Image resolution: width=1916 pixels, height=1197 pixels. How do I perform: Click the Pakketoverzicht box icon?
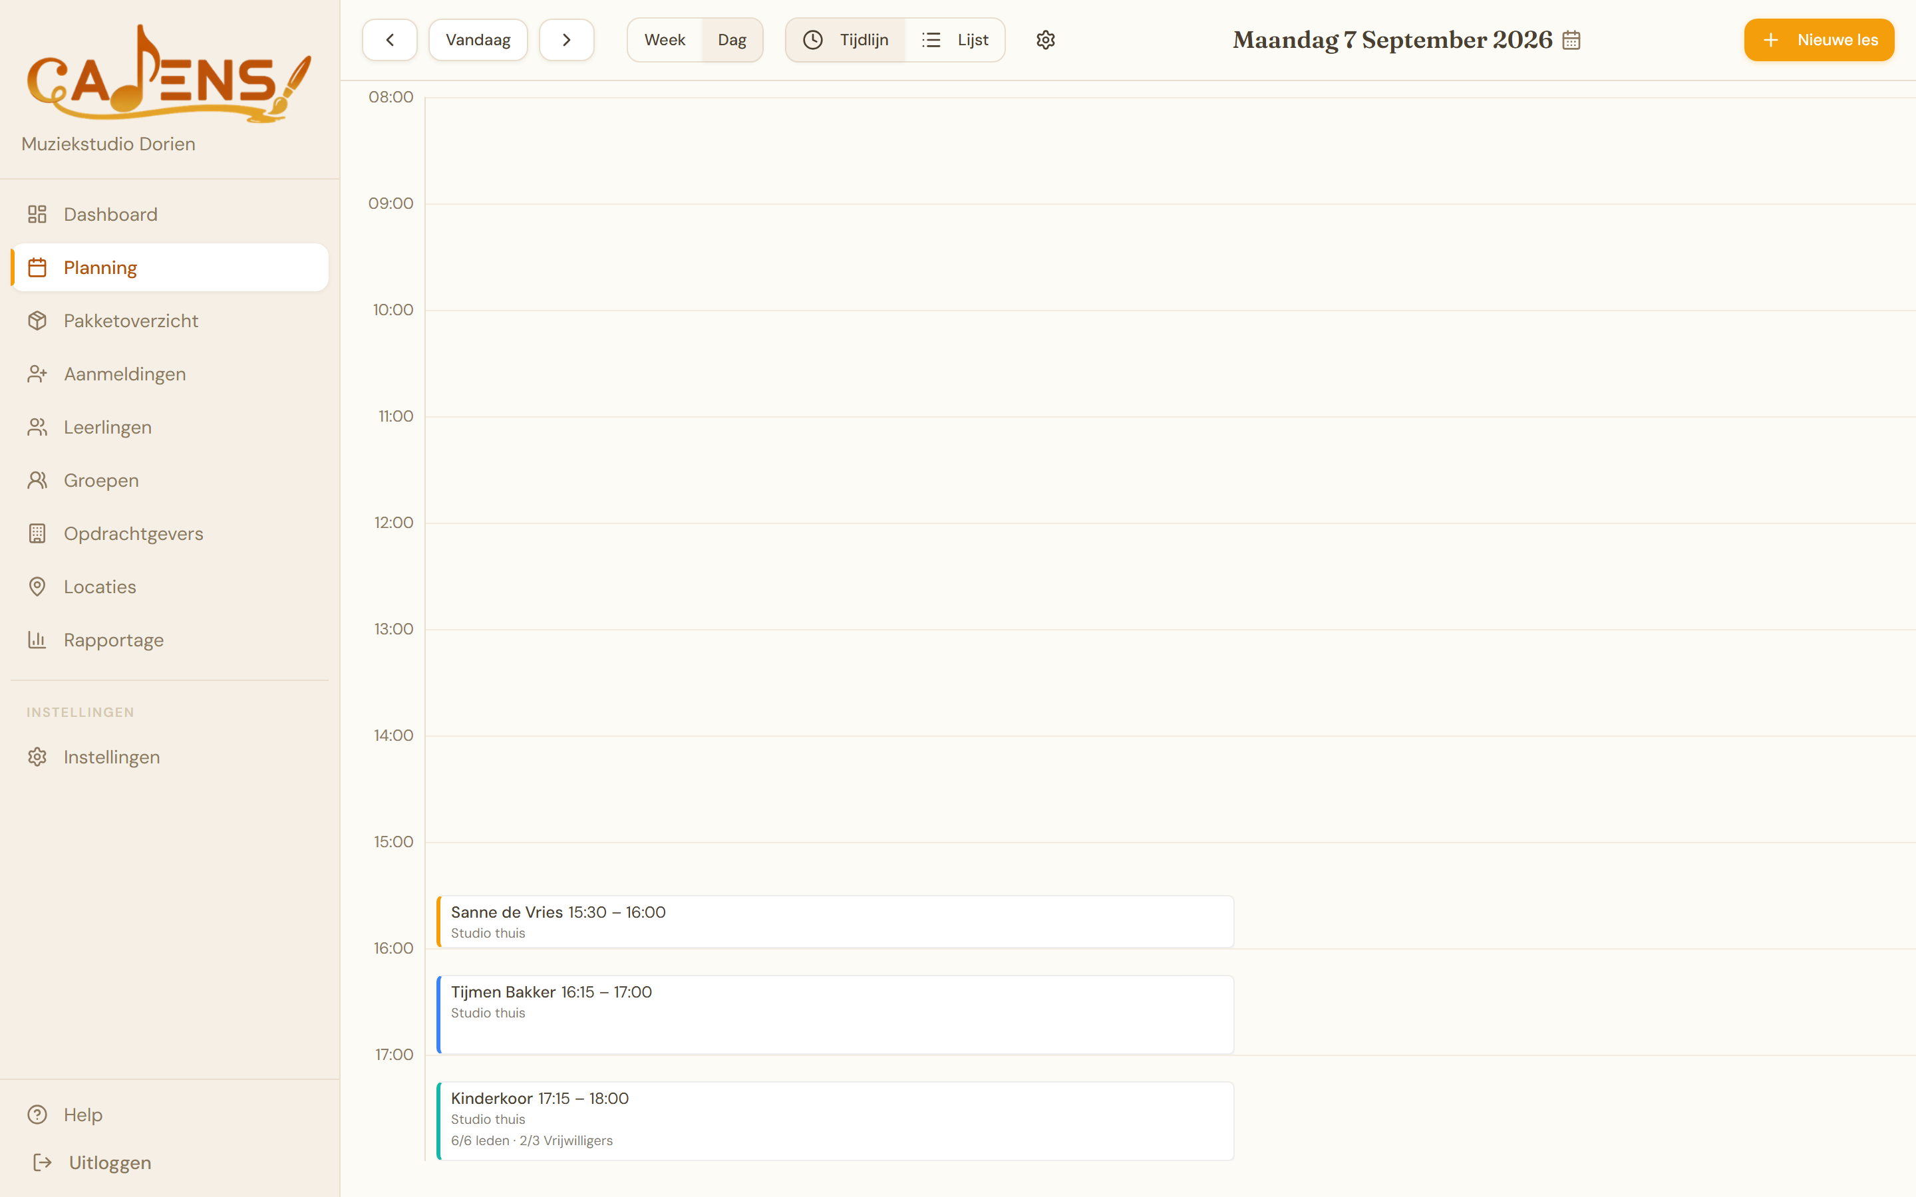(x=37, y=321)
